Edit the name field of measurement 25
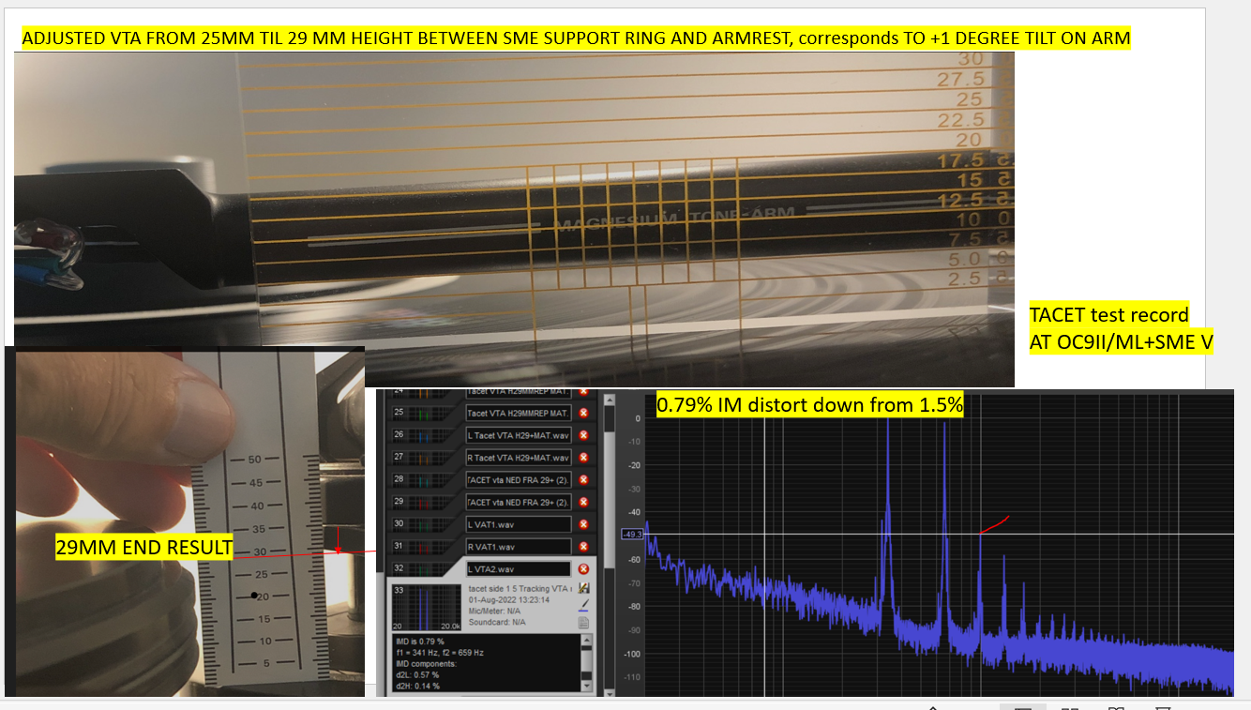 coord(518,413)
